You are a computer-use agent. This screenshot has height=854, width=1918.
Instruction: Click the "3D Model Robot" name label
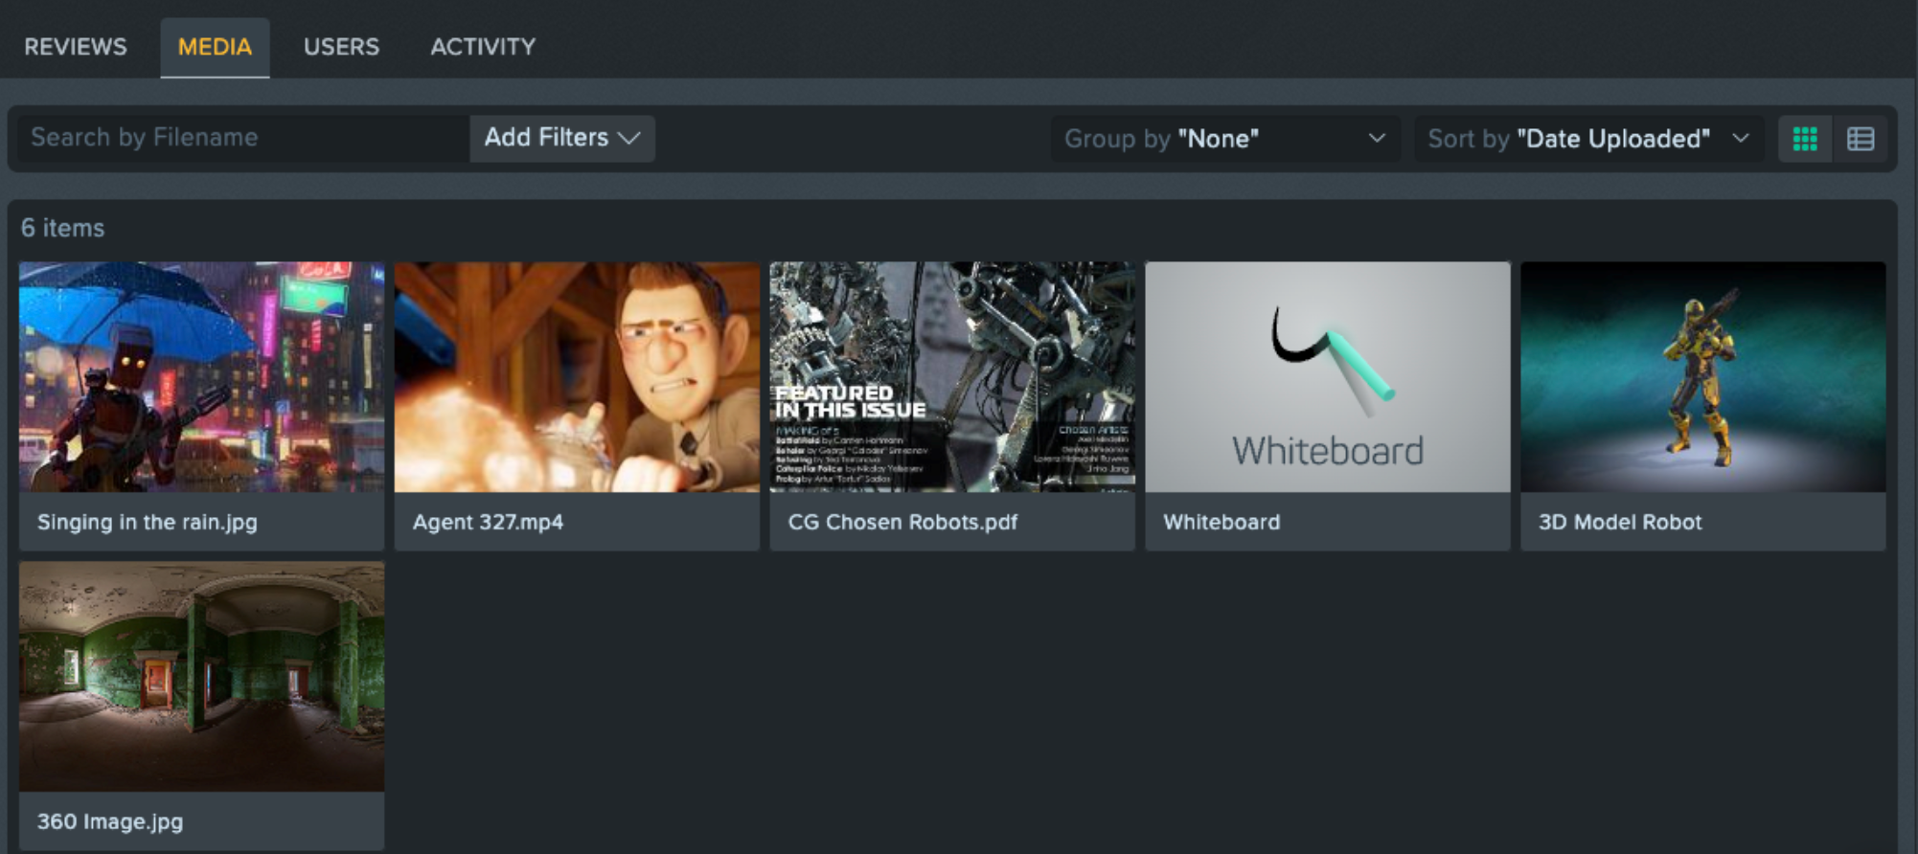pos(1620,522)
